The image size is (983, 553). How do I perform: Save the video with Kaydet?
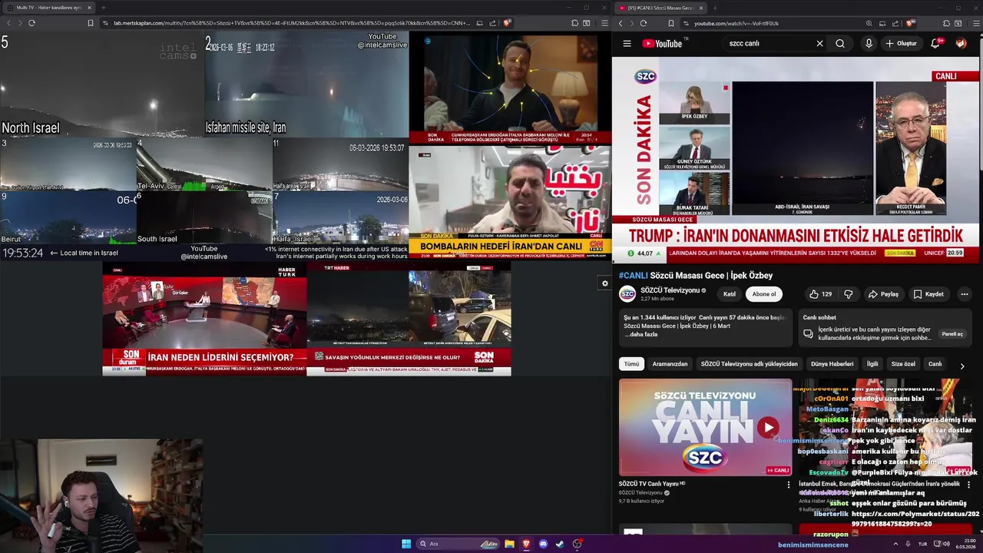[x=928, y=294]
